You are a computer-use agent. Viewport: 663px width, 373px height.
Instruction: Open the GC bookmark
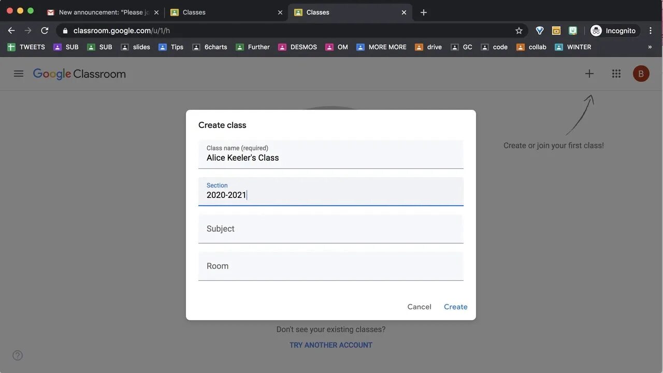(x=462, y=47)
